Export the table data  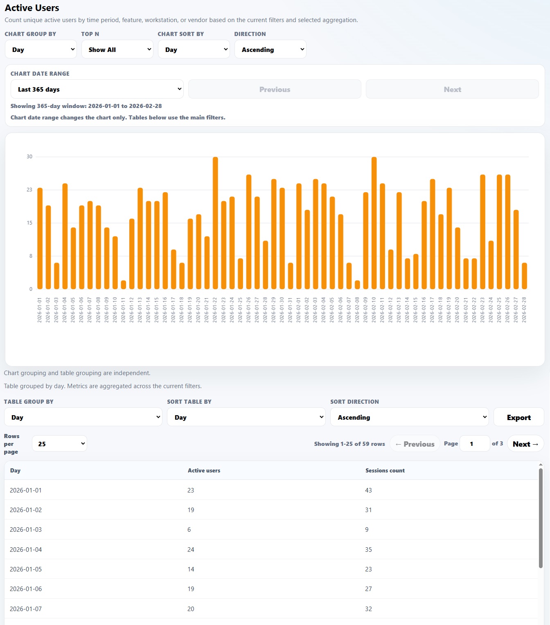click(x=518, y=417)
